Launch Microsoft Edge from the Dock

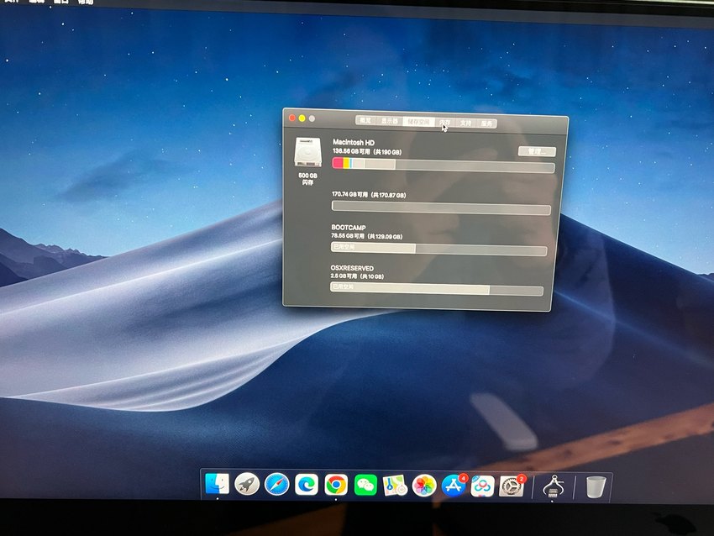307,485
